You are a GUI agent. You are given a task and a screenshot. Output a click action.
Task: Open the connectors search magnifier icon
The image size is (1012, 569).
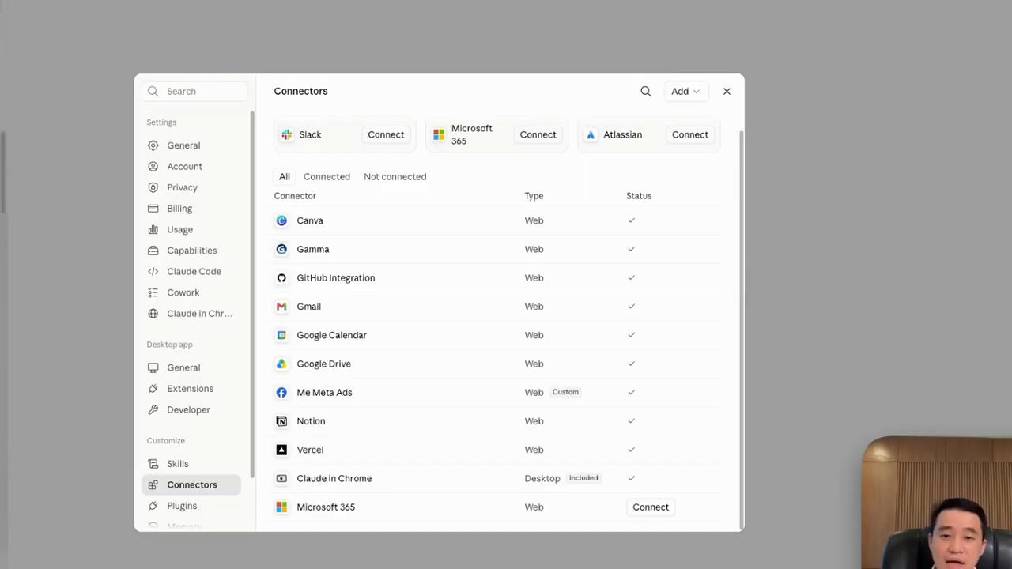(x=646, y=92)
